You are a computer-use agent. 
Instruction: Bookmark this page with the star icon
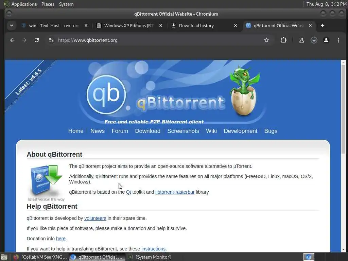[x=266, y=40]
